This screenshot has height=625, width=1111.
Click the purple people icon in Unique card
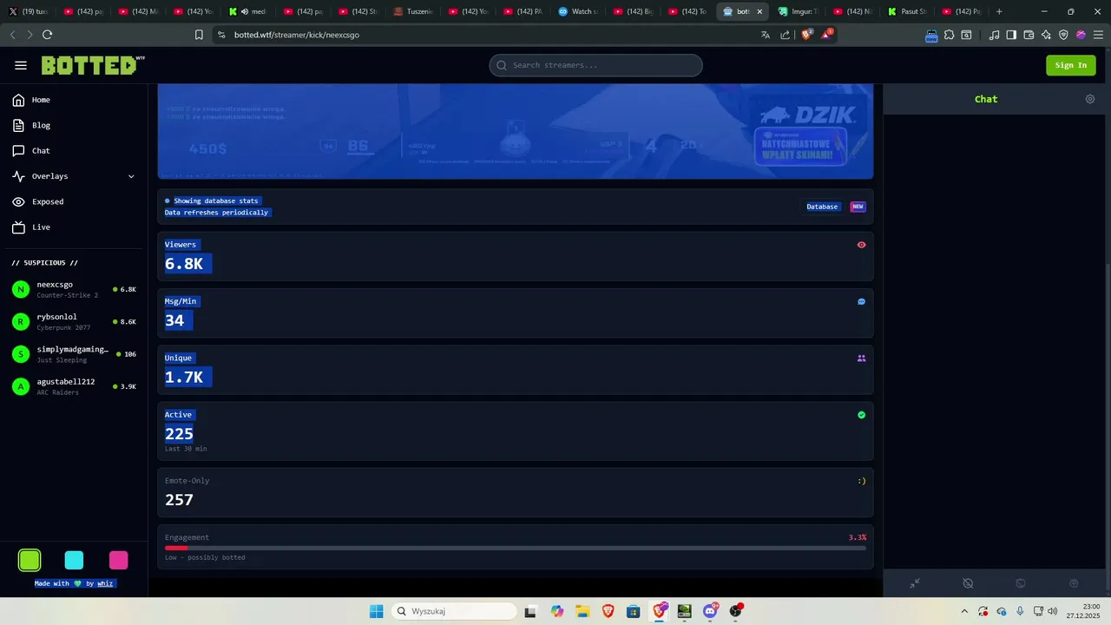pyautogui.click(x=861, y=358)
